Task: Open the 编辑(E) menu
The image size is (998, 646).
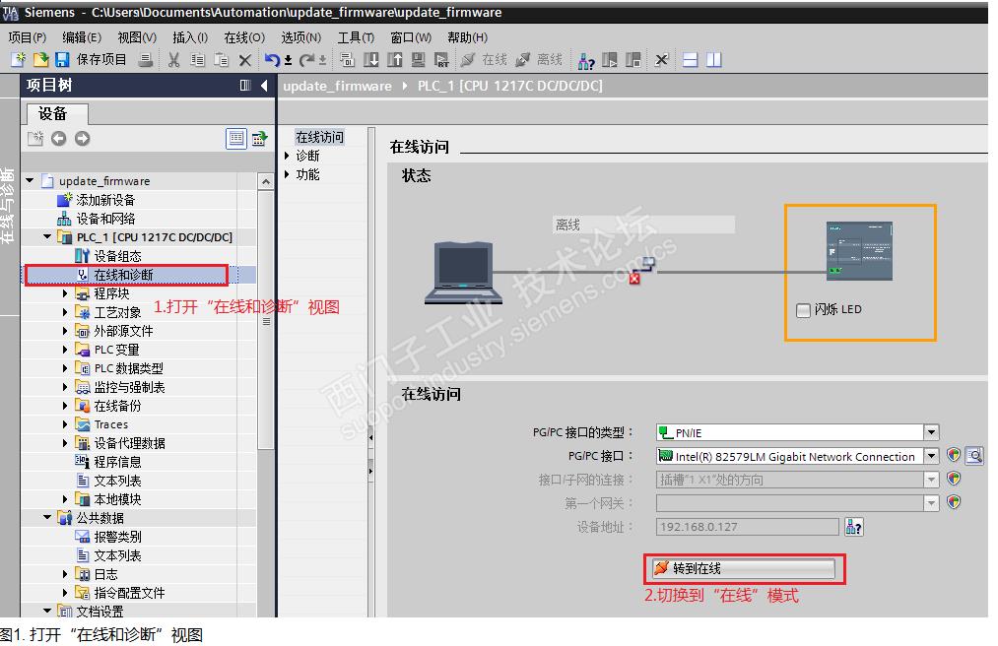Action: 82,37
